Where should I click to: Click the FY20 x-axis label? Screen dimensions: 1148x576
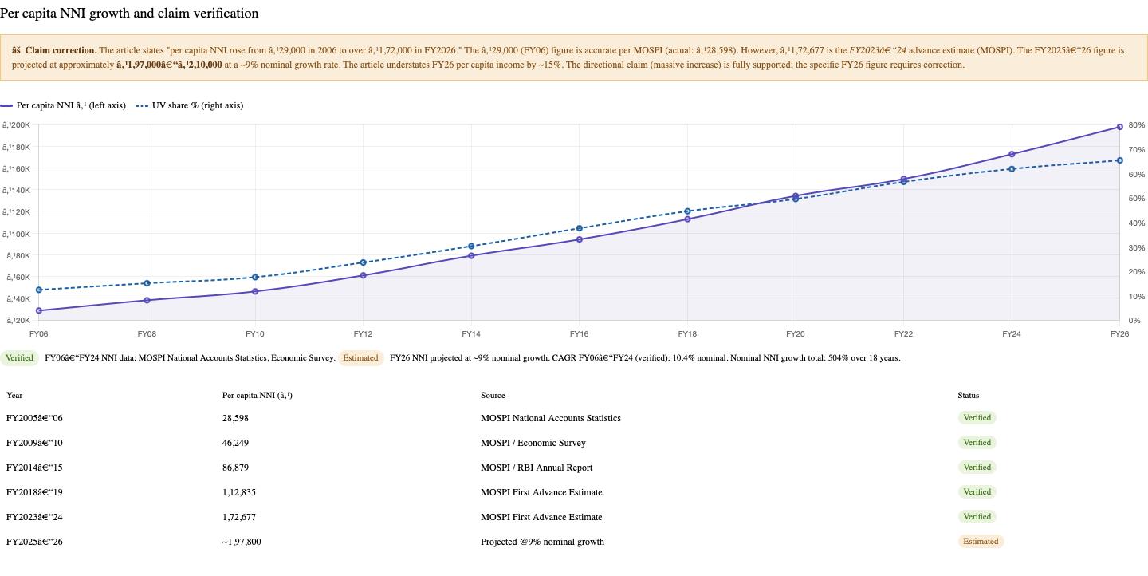pyautogui.click(x=795, y=334)
